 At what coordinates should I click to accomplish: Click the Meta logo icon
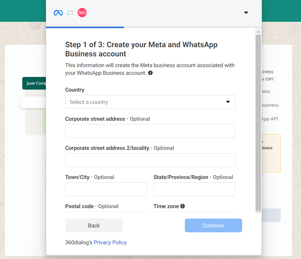[x=58, y=13]
